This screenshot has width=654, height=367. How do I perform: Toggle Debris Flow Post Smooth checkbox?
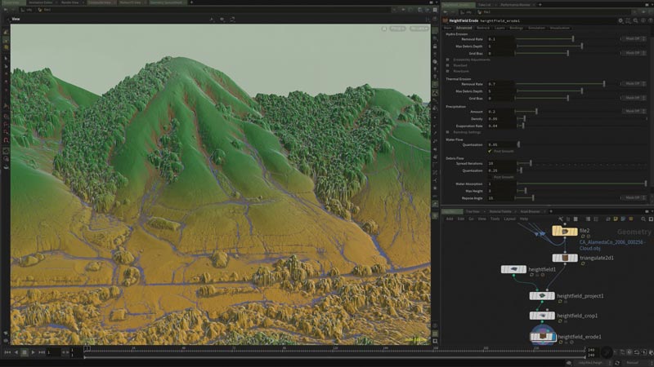pos(490,177)
